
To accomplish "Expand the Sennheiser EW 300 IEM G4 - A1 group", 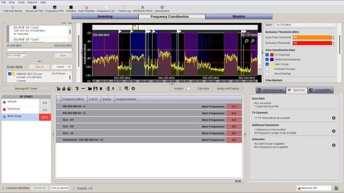I will click(149, 140).
